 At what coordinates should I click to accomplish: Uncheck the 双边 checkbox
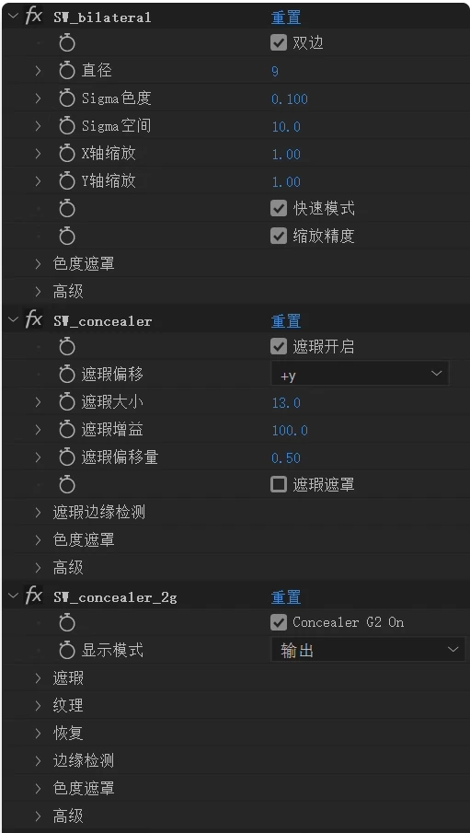[x=279, y=43]
